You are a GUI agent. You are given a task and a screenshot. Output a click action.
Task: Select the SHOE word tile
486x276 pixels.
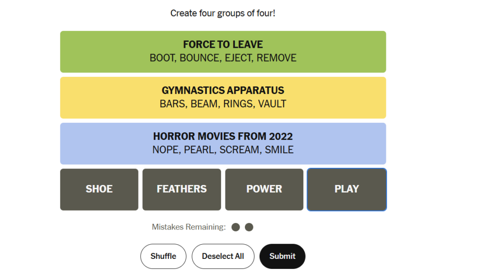(x=99, y=190)
